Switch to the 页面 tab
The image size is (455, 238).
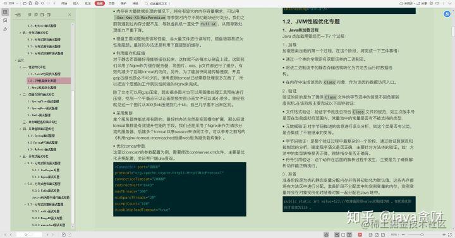tap(111, 4)
